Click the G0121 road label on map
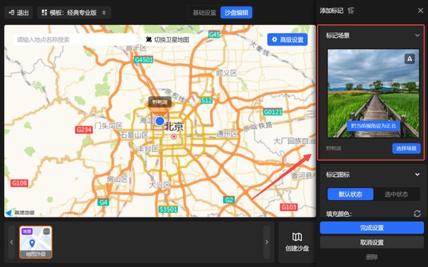428x267 pixels. 273,112
